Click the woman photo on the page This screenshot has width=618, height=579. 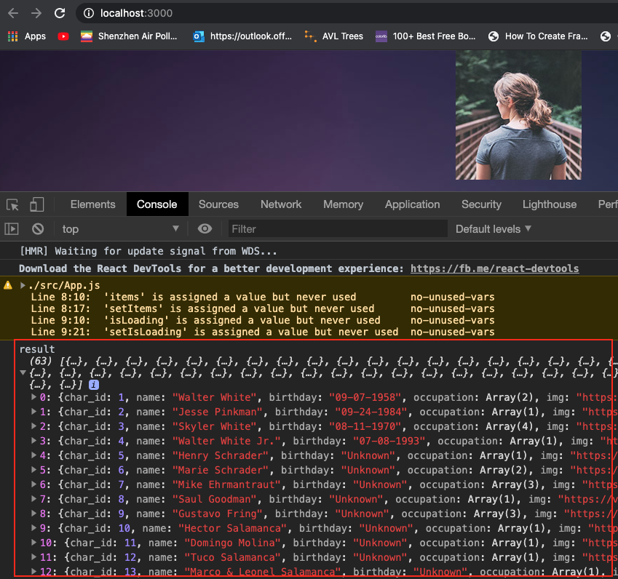(518, 115)
